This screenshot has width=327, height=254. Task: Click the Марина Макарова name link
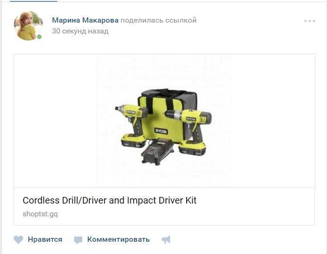[85, 20]
